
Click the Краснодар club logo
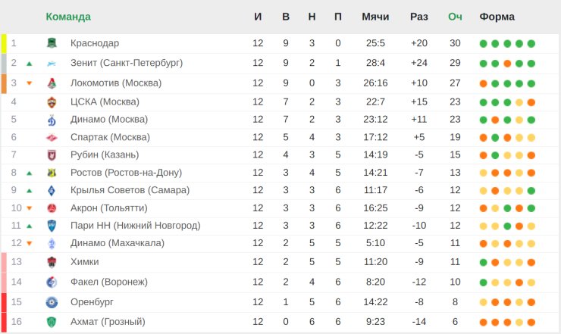(52, 43)
